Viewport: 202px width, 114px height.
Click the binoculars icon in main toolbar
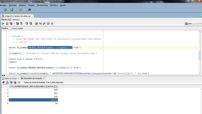tap(29, 9)
